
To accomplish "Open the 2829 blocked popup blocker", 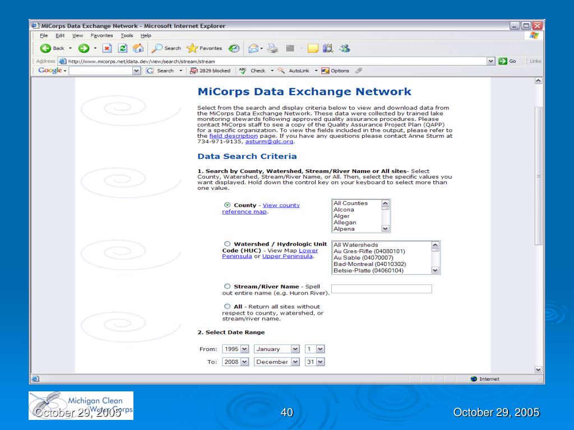I will 210,71.
